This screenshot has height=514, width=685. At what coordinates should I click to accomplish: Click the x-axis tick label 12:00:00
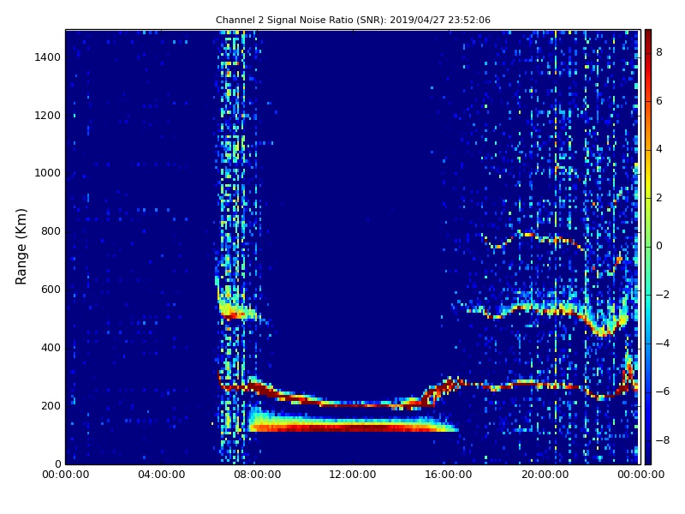[353, 475]
